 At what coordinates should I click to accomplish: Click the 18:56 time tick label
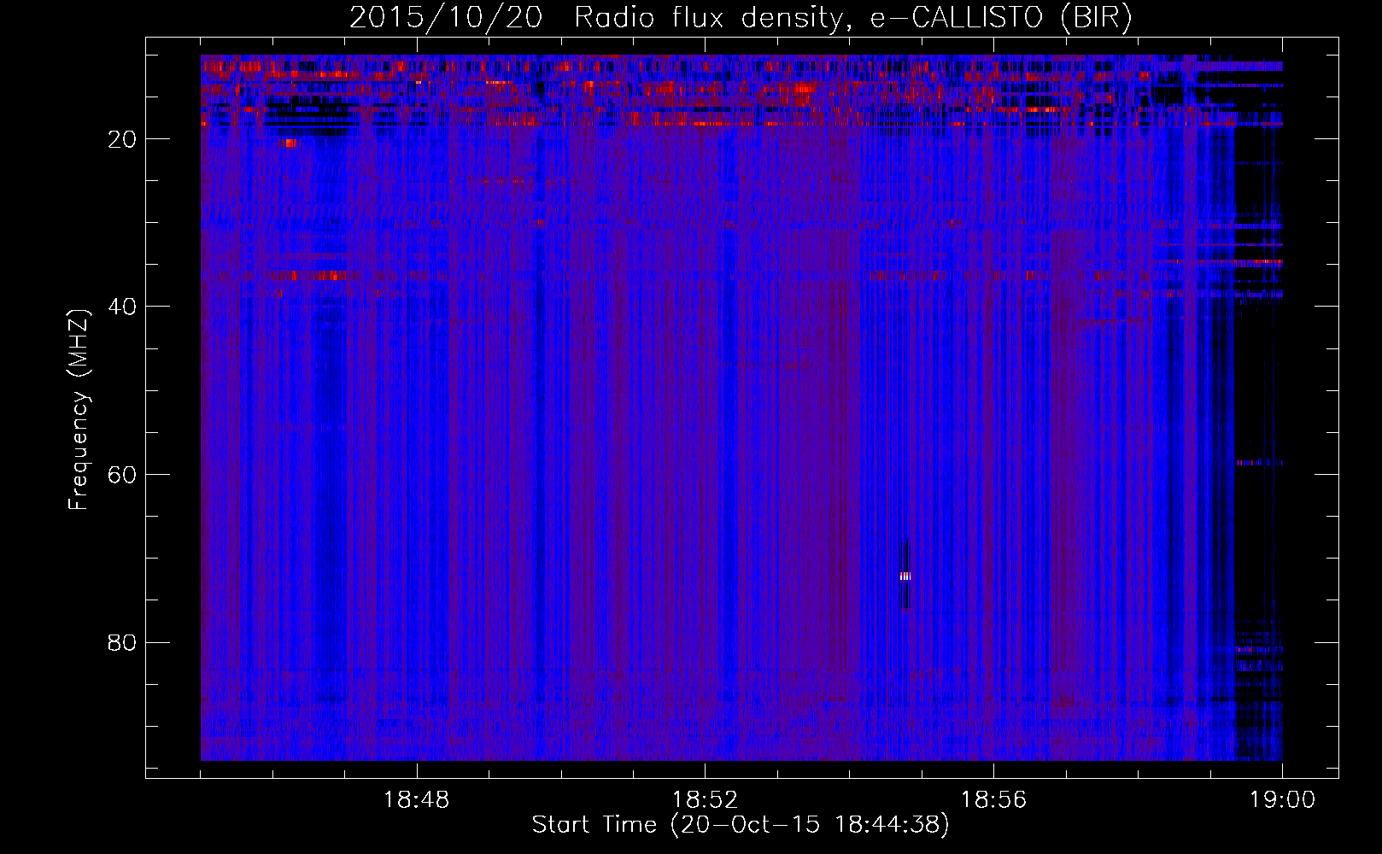(x=994, y=800)
